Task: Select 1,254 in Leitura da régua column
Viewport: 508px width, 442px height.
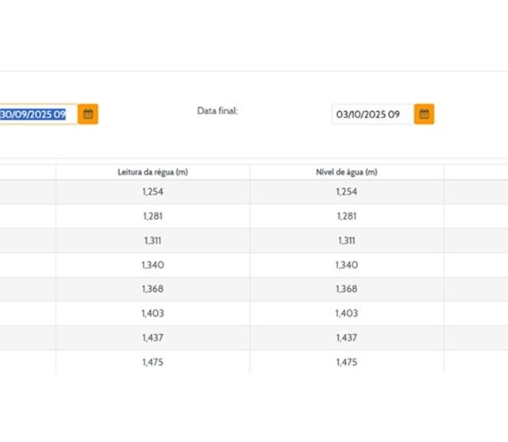Action: tap(152, 192)
